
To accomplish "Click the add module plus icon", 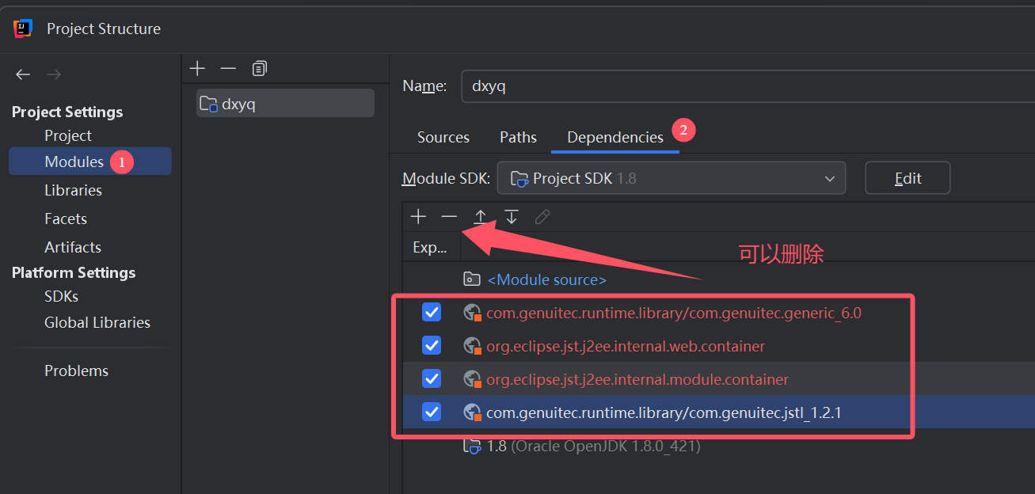I will coord(198,69).
